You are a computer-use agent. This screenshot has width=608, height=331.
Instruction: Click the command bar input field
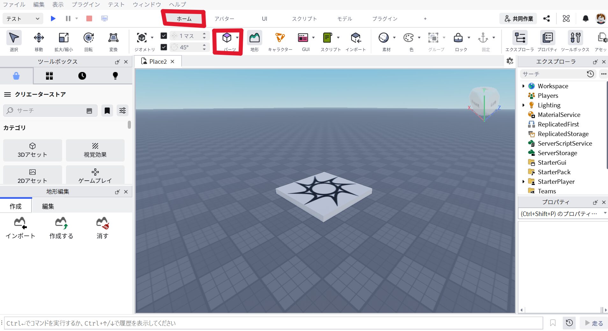coord(273,323)
